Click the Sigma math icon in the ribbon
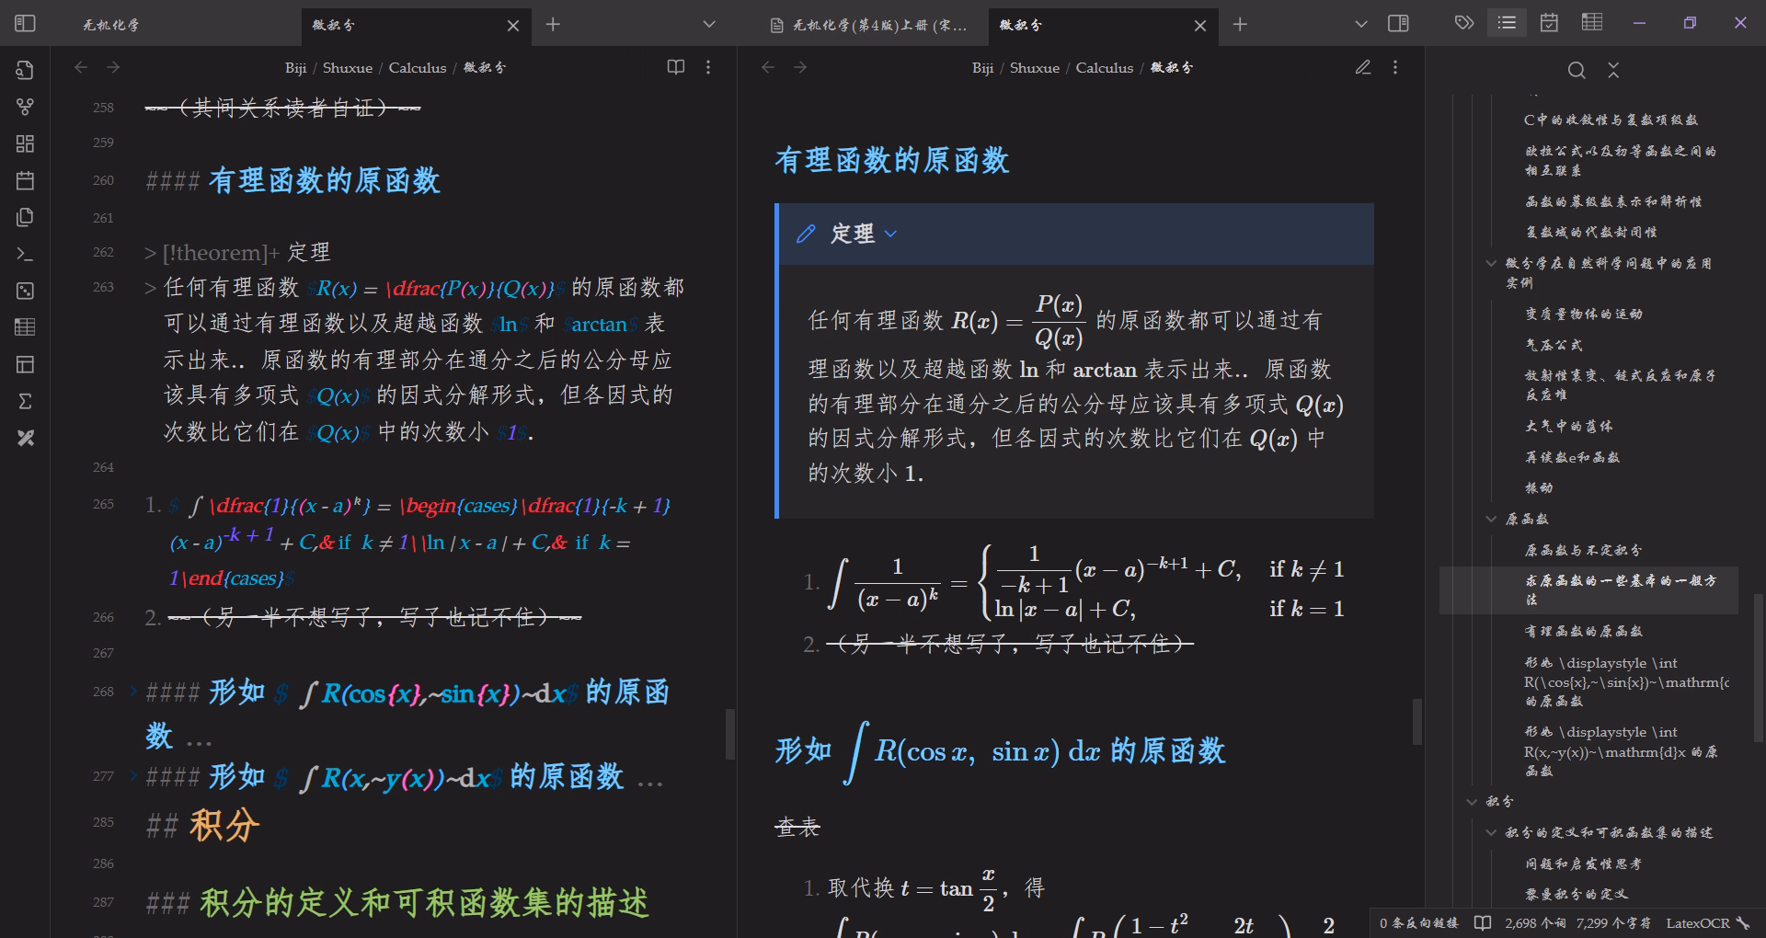The width and height of the screenshot is (1766, 938). point(25,401)
